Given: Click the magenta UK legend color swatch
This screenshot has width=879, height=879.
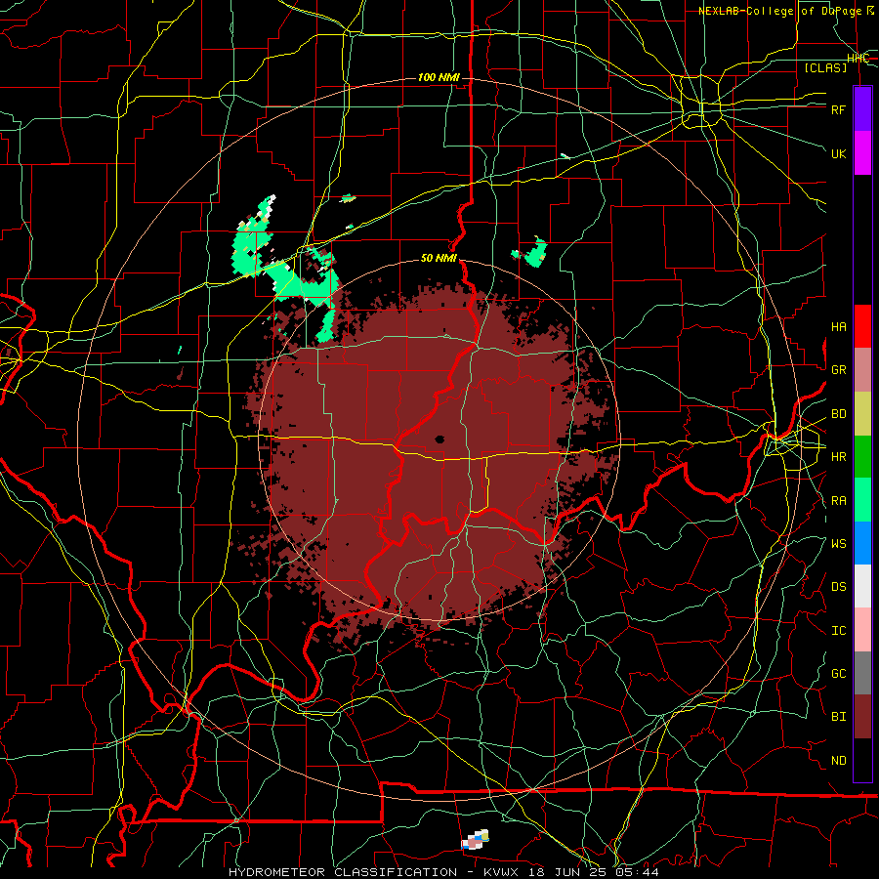Looking at the screenshot, I should [x=862, y=153].
